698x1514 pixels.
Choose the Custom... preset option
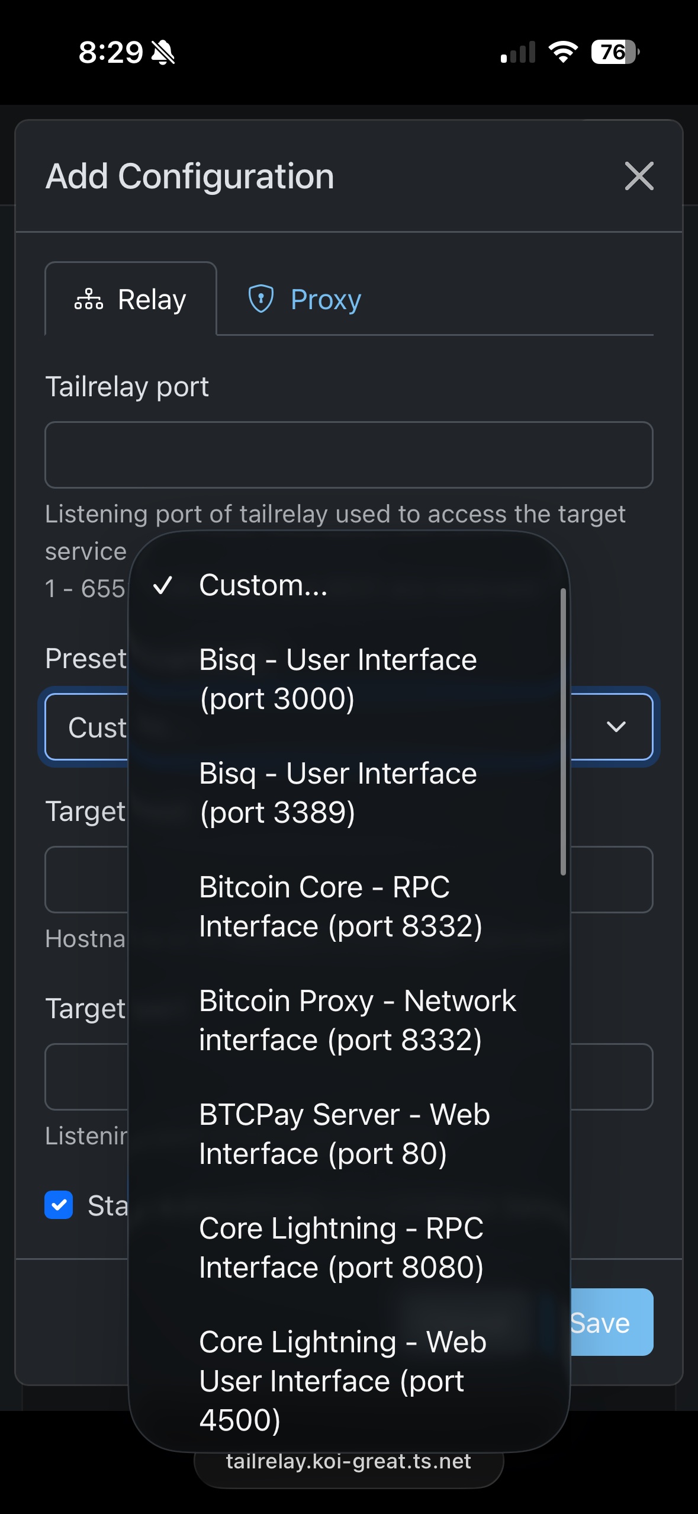[x=263, y=585]
